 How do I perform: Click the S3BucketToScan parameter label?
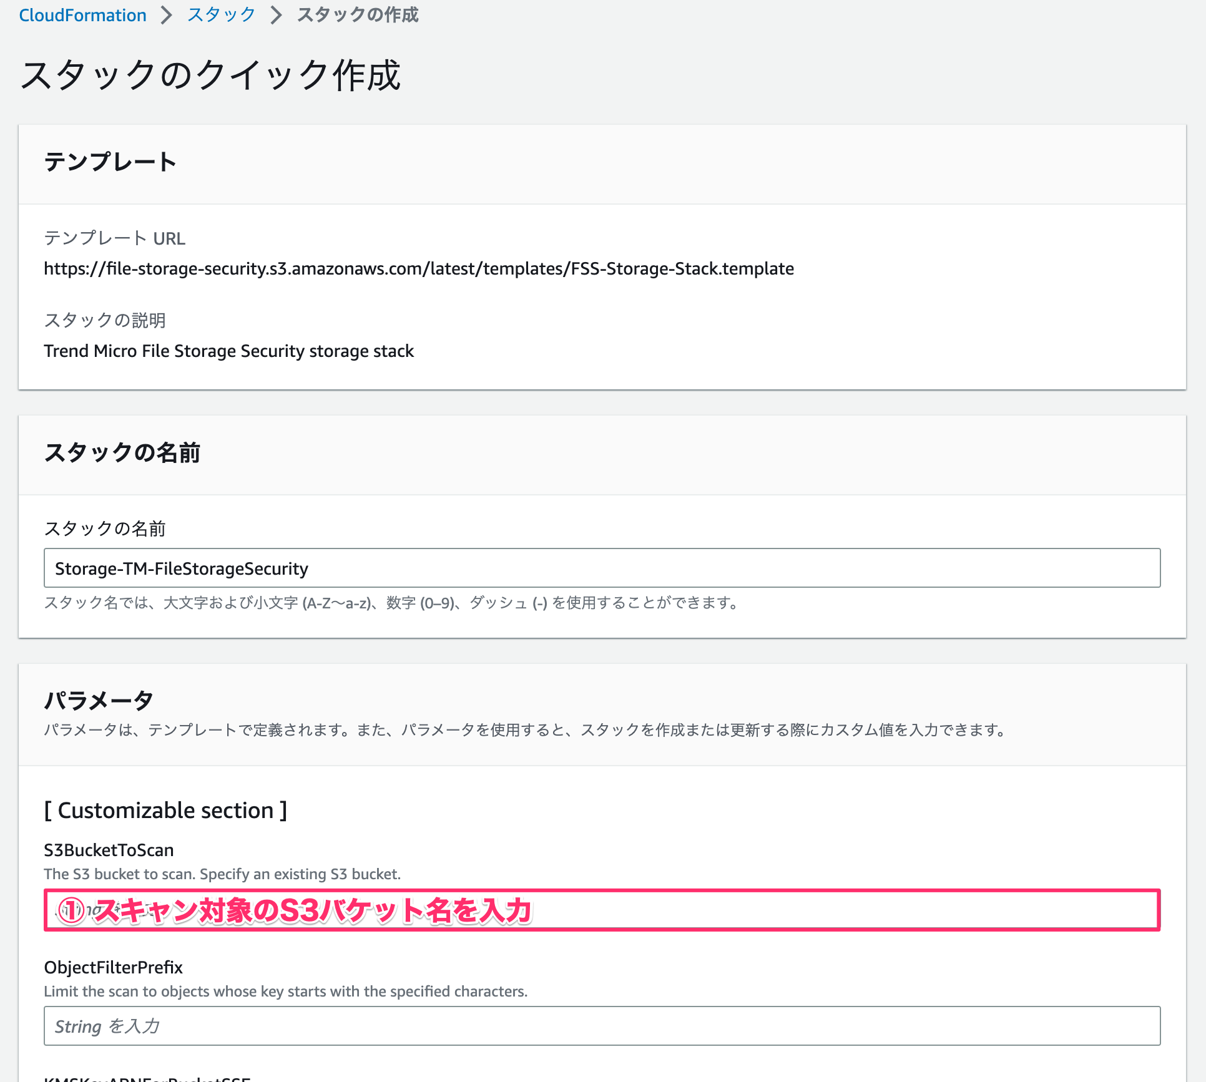pos(109,850)
